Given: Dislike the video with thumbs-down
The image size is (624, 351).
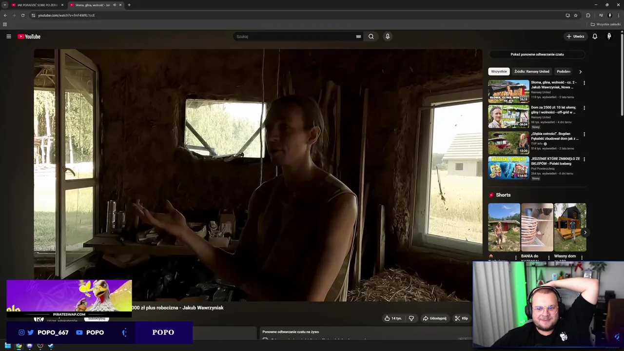Looking at the screenshot, I should point(411,318).
